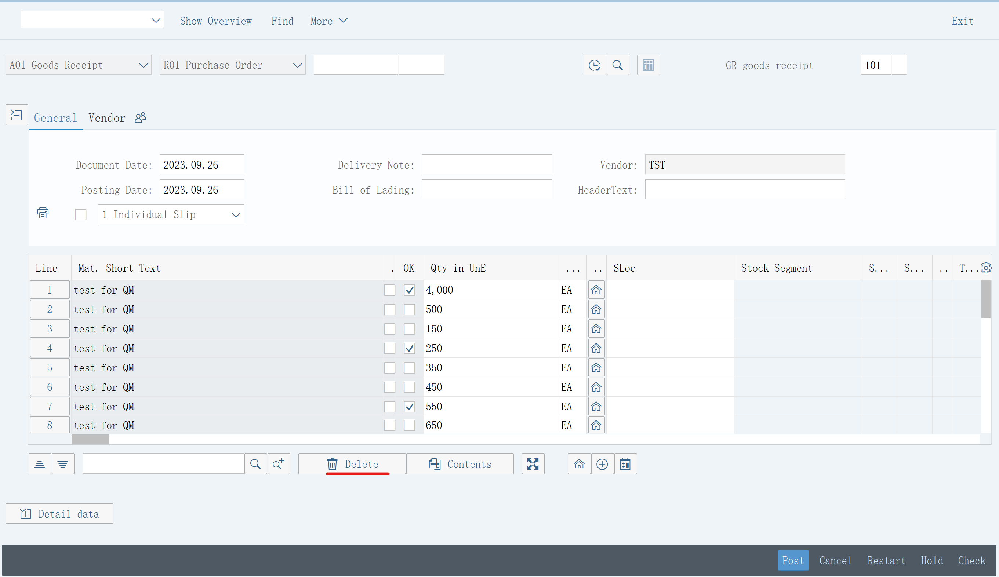
Task: Select line 5 row selector button
Action: 50,368
